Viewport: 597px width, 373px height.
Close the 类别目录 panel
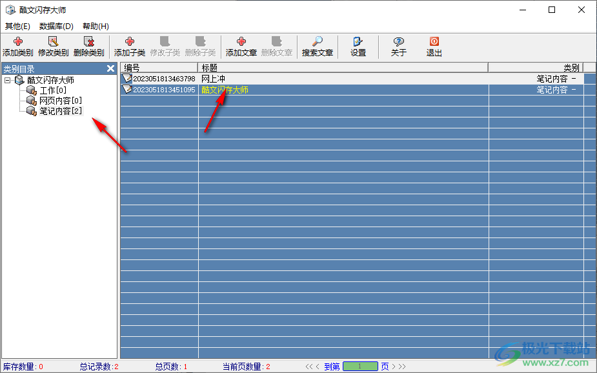click(110, 68)
